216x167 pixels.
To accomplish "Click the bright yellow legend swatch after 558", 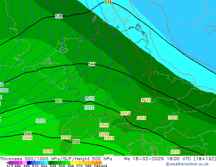I will pos(72,163).
